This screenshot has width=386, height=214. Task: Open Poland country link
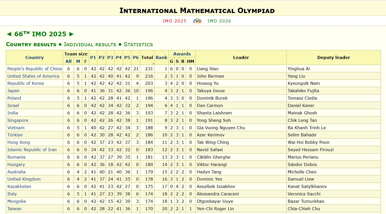pyautogui.click(x=14, y=98)
